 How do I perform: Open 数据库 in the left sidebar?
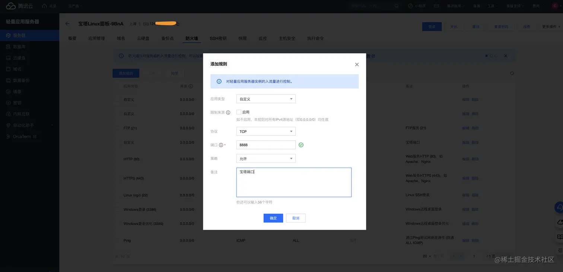(29, 47)
